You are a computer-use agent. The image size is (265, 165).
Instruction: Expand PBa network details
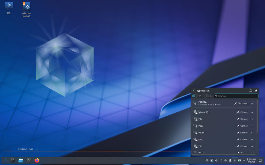(x=252, y=119)
